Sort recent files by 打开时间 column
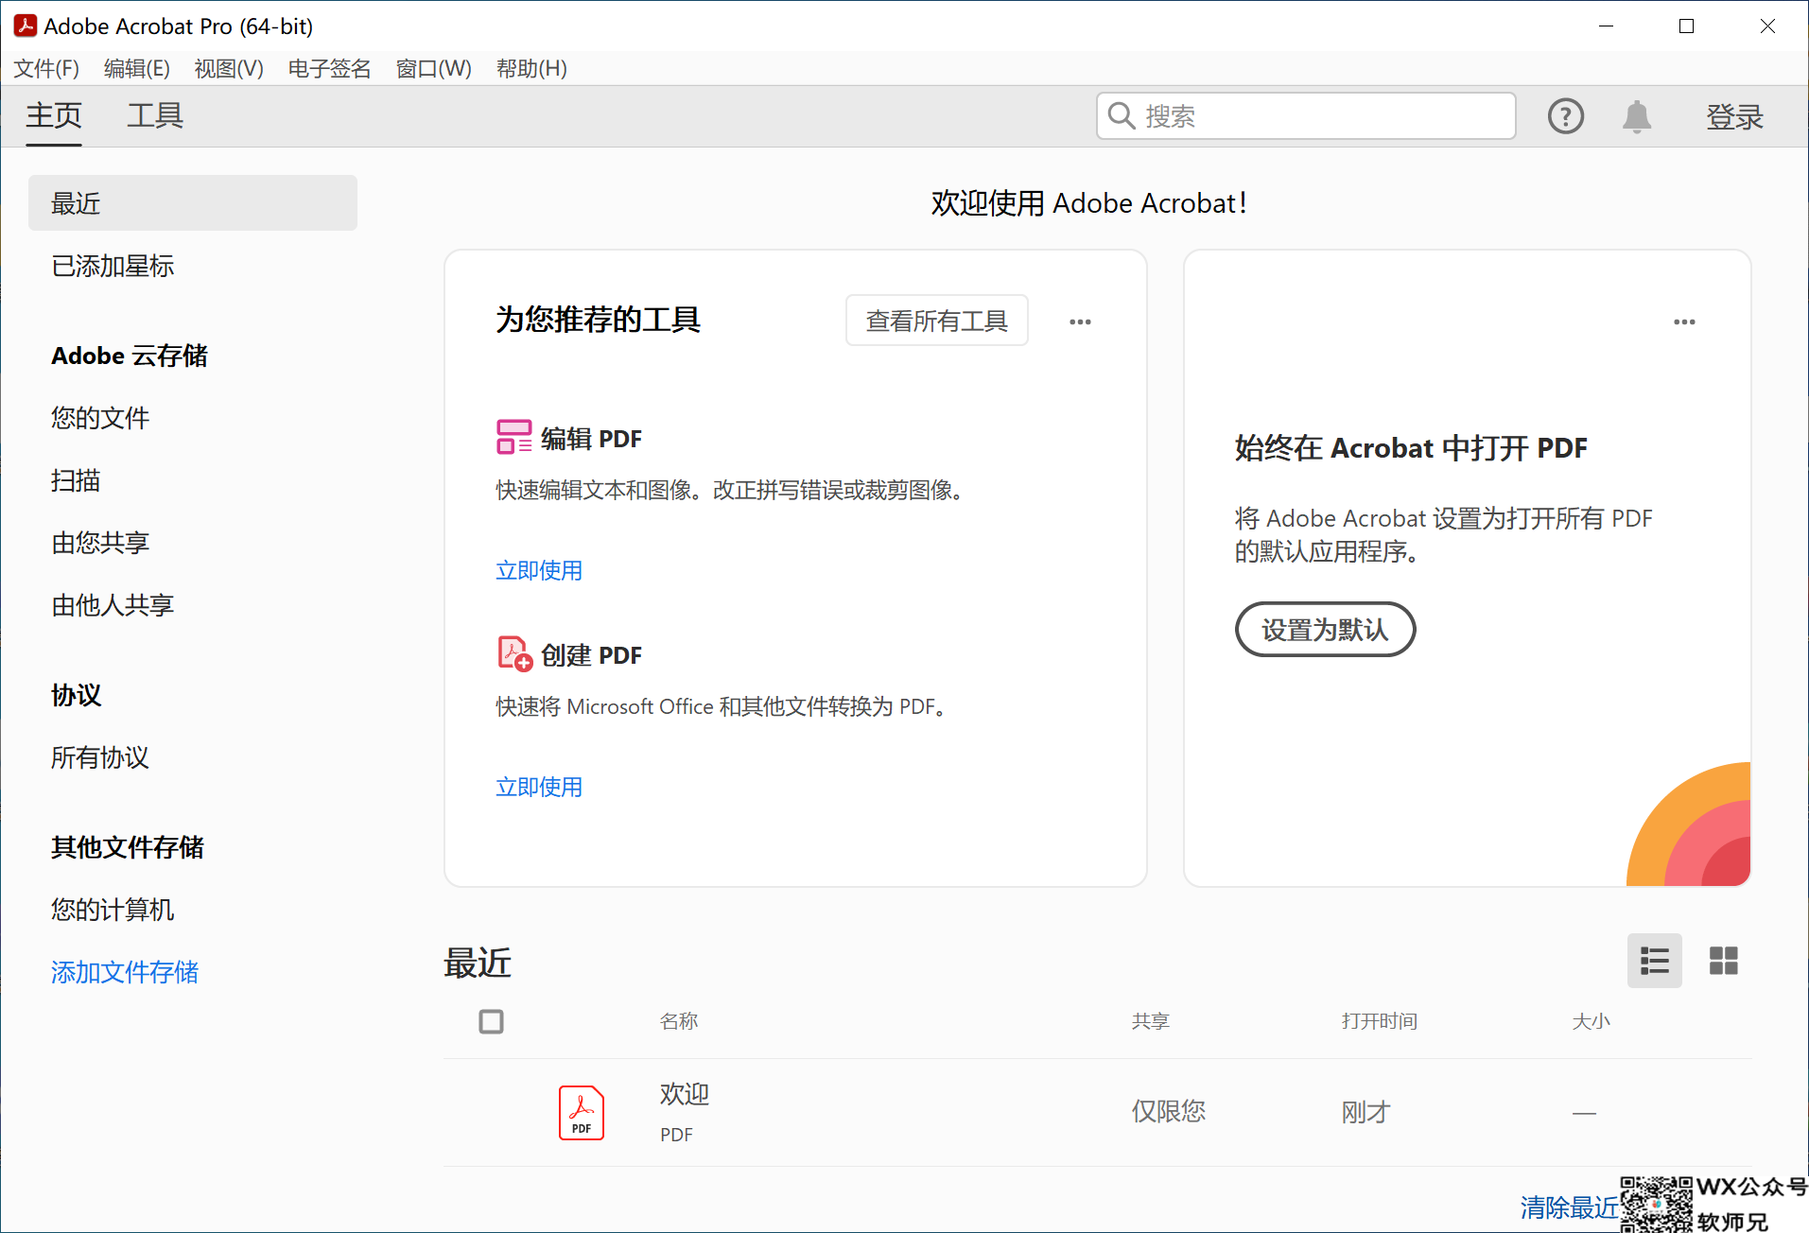The image size is (1809, 1233). coord(1380,1021)
